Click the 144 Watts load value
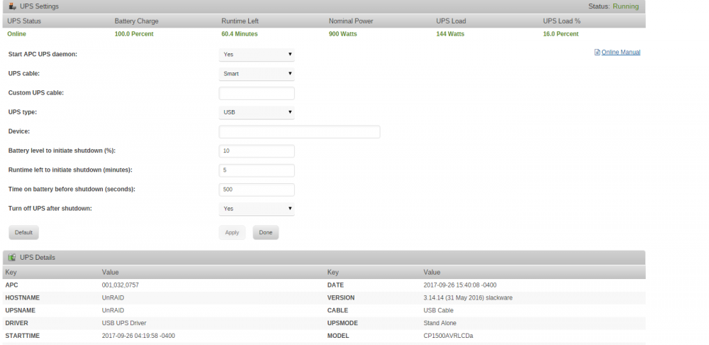 tap(450, 34)
